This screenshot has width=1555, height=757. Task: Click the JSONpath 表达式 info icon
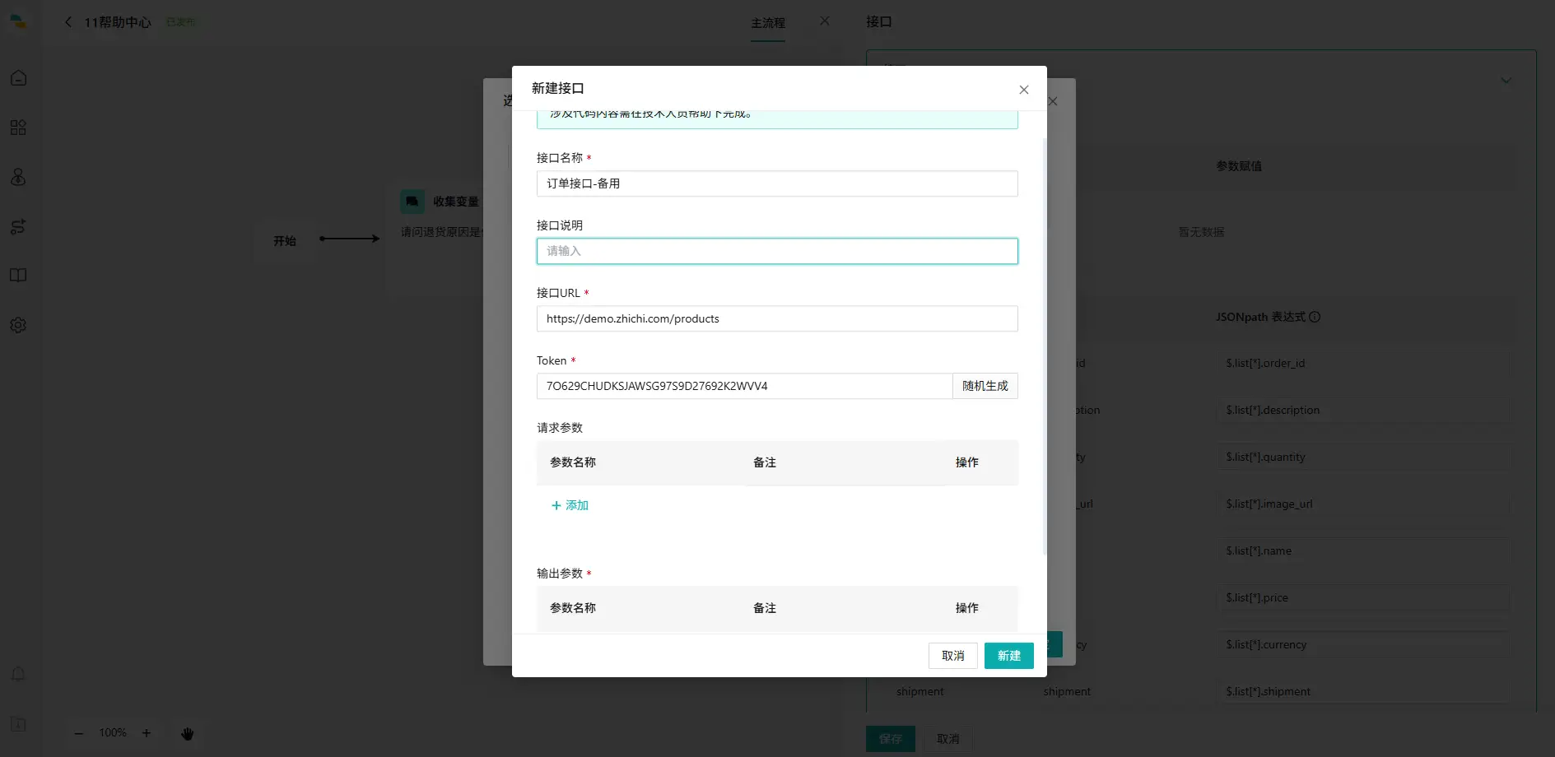pos(1315,317)
